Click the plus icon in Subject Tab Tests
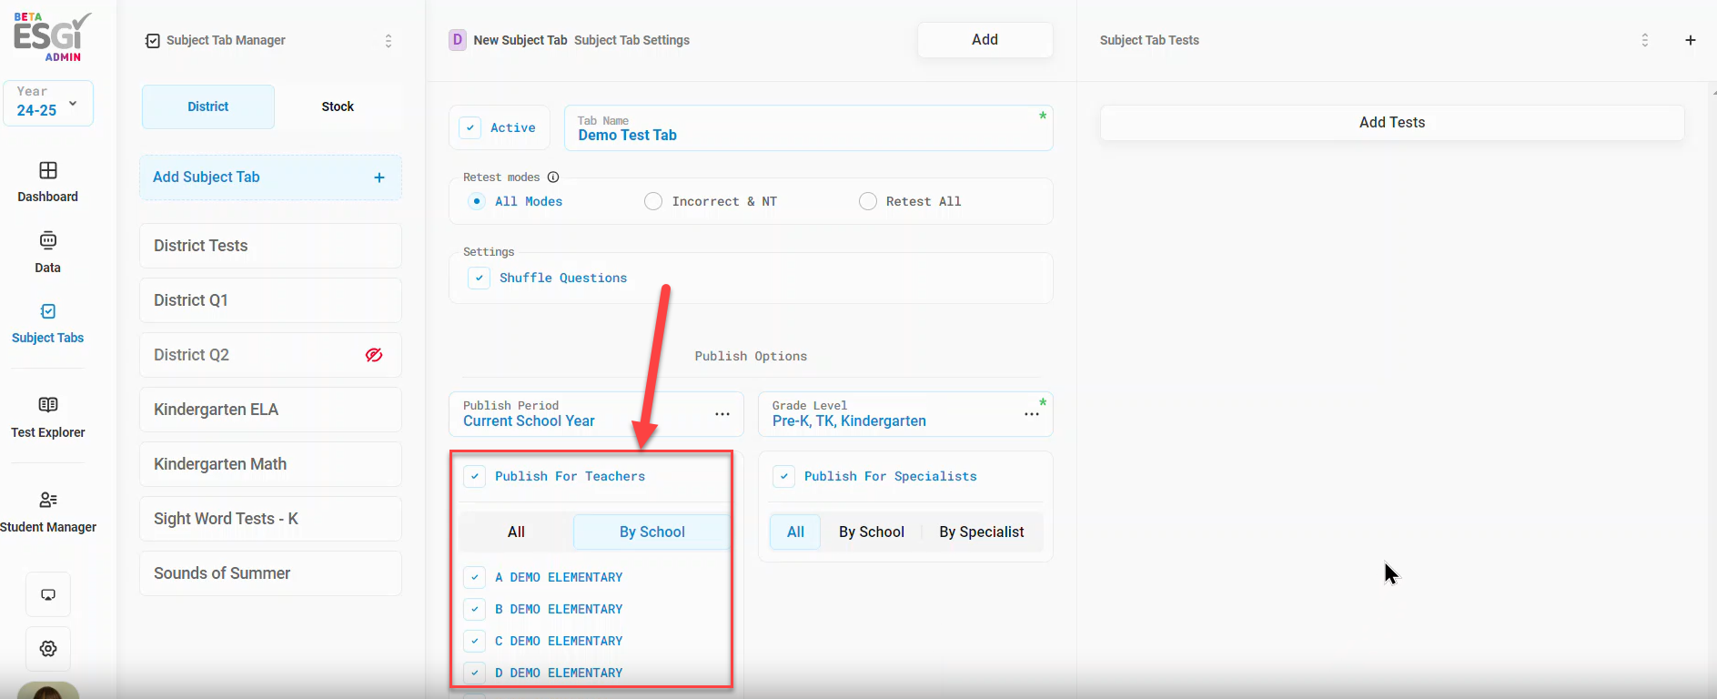 coord(1691,40)
